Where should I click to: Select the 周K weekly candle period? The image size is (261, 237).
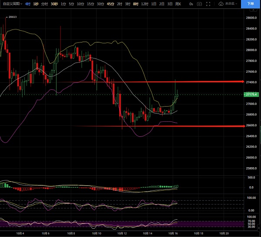point(178,3)
